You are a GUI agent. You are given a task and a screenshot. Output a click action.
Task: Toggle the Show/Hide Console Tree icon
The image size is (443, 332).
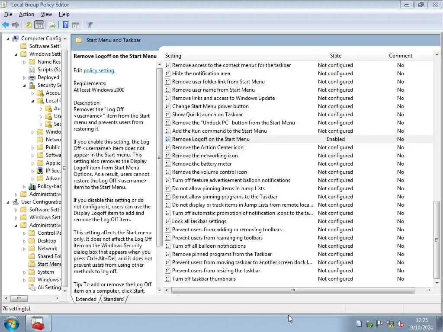point(39,25)
